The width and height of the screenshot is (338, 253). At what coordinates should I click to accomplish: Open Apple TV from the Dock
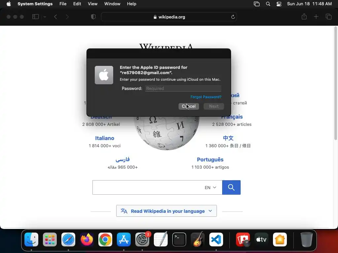pyautogui.click(x=261, y=239)
